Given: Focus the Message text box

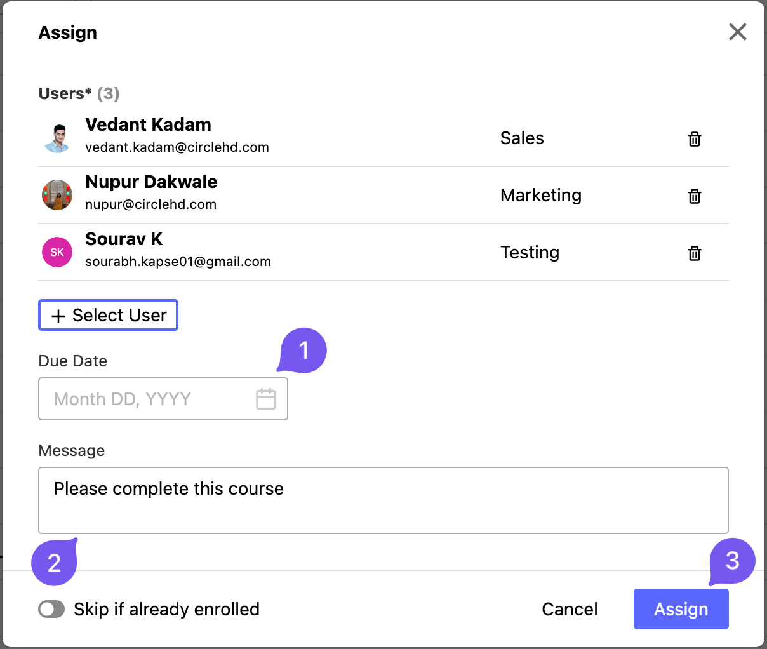Looking at the screenshot, I should [x=383, y=500].
